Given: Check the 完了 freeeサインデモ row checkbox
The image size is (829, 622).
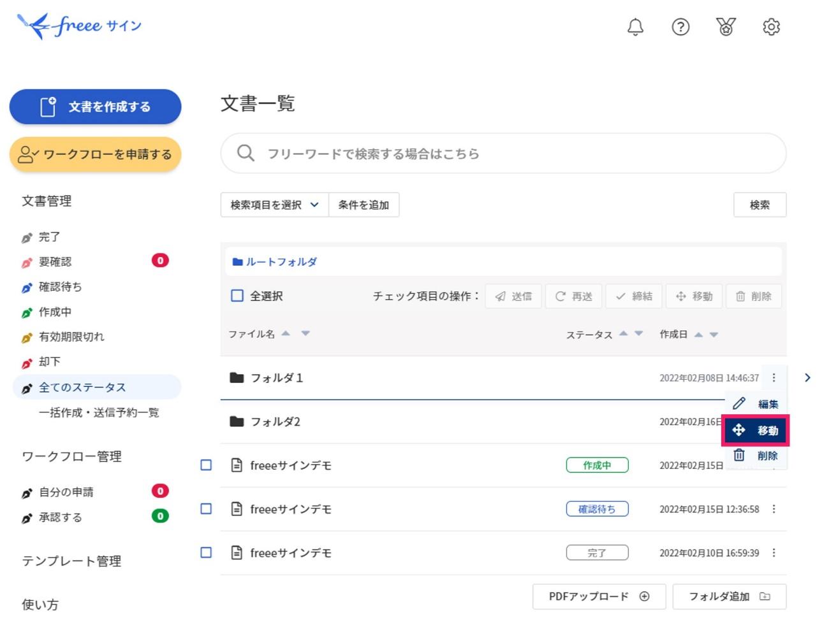Looking at the screenshot, I should pos(206,553).
